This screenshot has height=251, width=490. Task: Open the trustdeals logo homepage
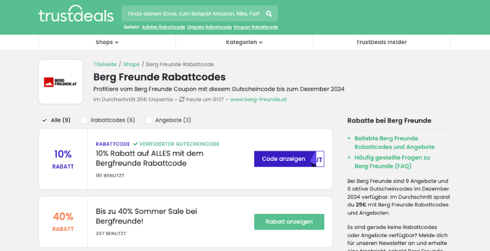coord(76,14)
